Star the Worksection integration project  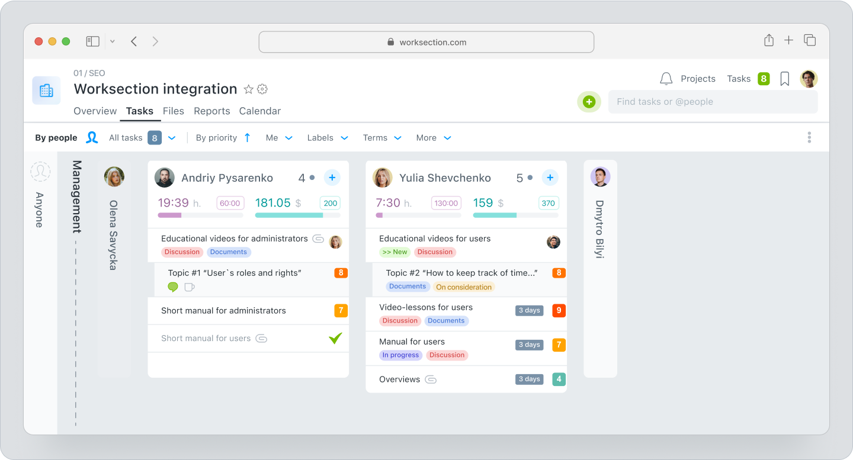click(249, 89)
